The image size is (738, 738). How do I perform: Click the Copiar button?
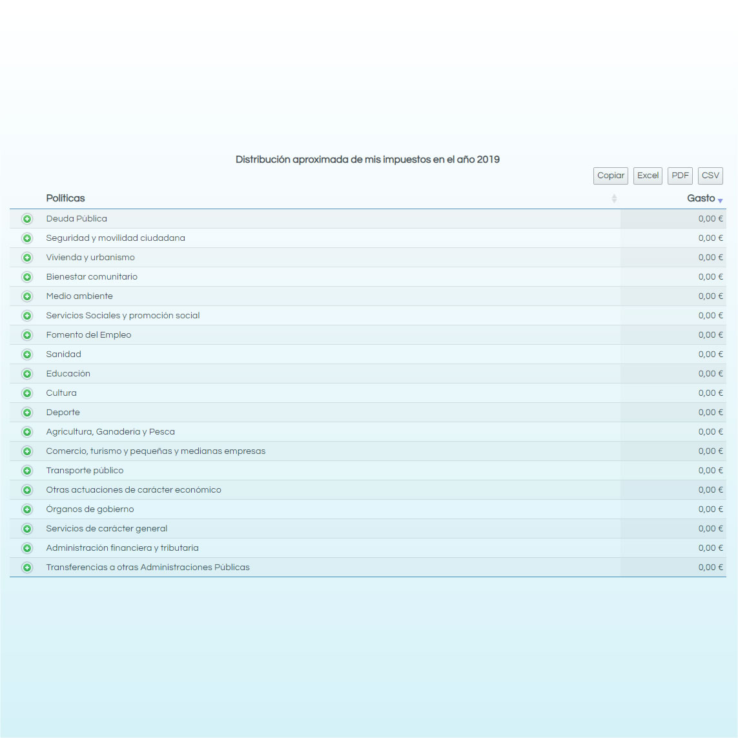pos(610,176)
